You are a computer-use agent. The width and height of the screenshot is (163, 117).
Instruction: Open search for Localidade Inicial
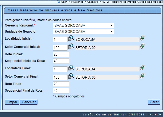tap(71, 38)
